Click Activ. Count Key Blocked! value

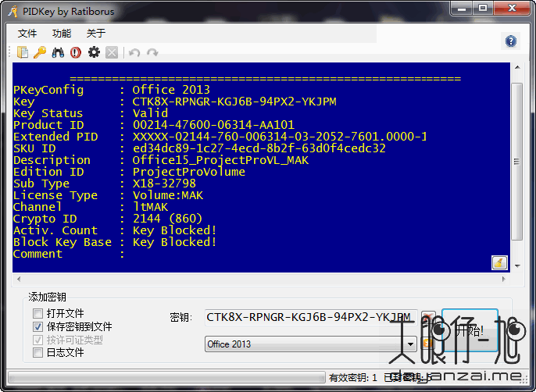(175, 230)
